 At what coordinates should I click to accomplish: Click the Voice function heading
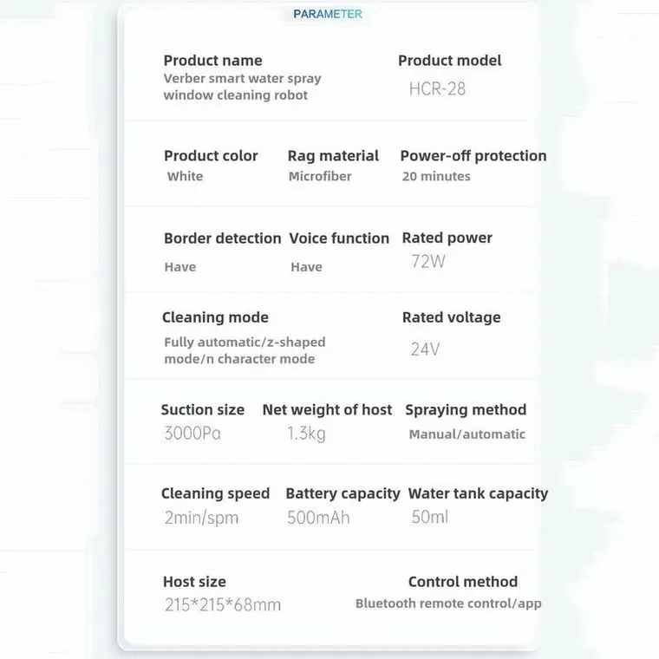click(339, 238)
